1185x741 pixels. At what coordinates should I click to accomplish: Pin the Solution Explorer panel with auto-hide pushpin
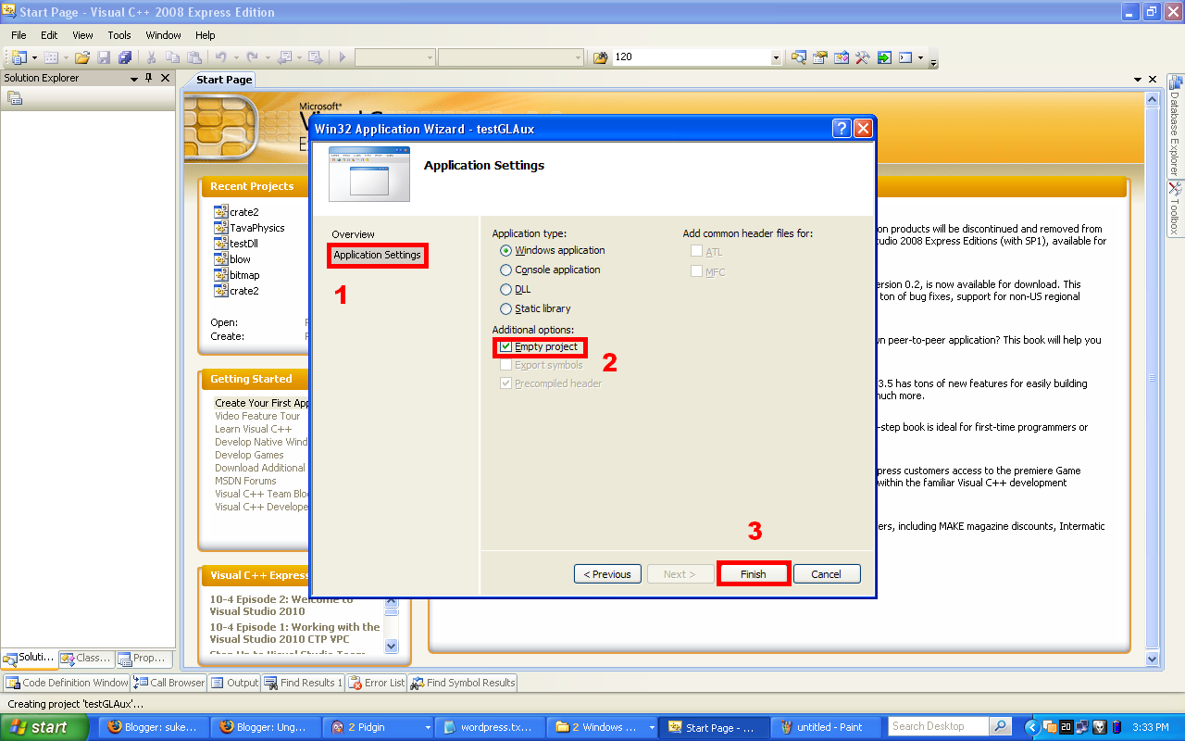click(149, 79)
